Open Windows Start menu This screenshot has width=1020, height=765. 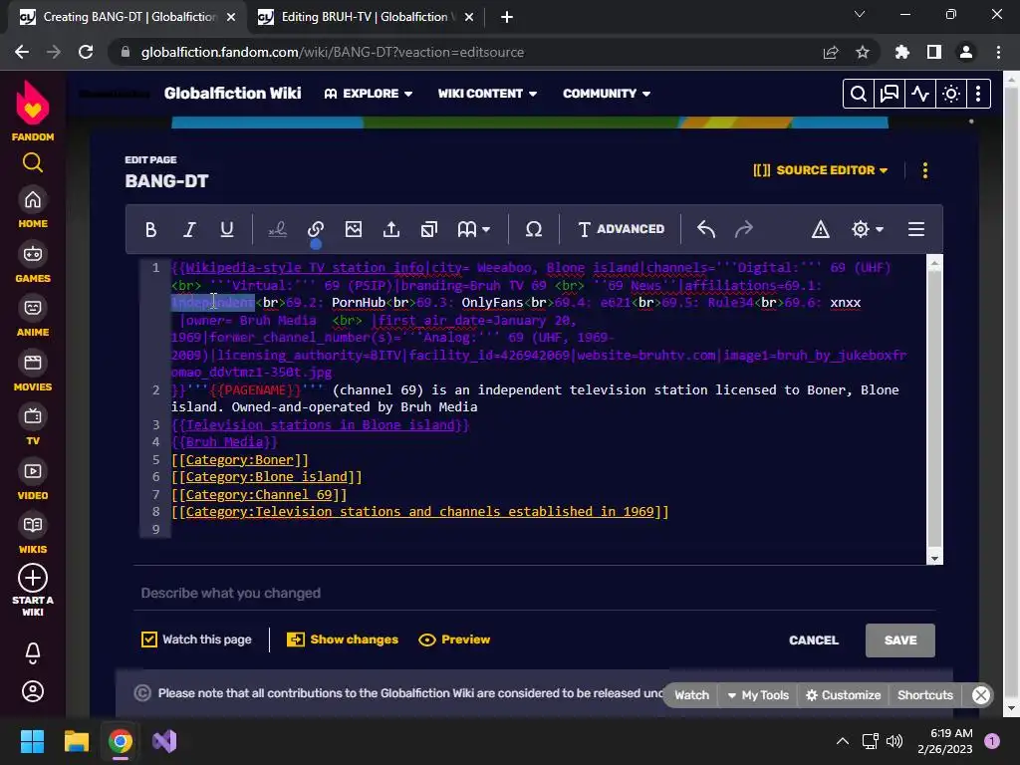click(x=32, y=741)
